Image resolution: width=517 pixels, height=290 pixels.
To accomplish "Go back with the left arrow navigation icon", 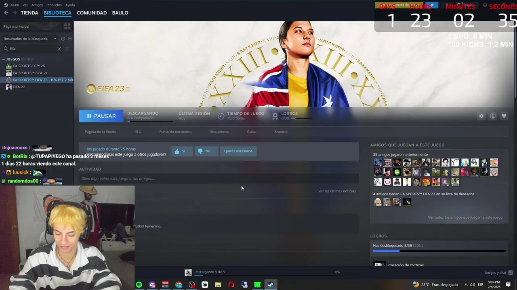I will click(x=6, y=13).
